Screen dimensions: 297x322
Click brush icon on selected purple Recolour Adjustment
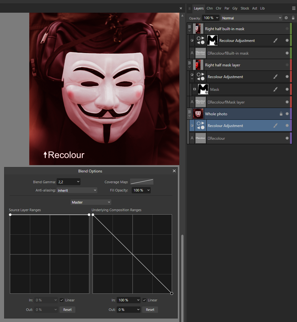tap(275, 125)
